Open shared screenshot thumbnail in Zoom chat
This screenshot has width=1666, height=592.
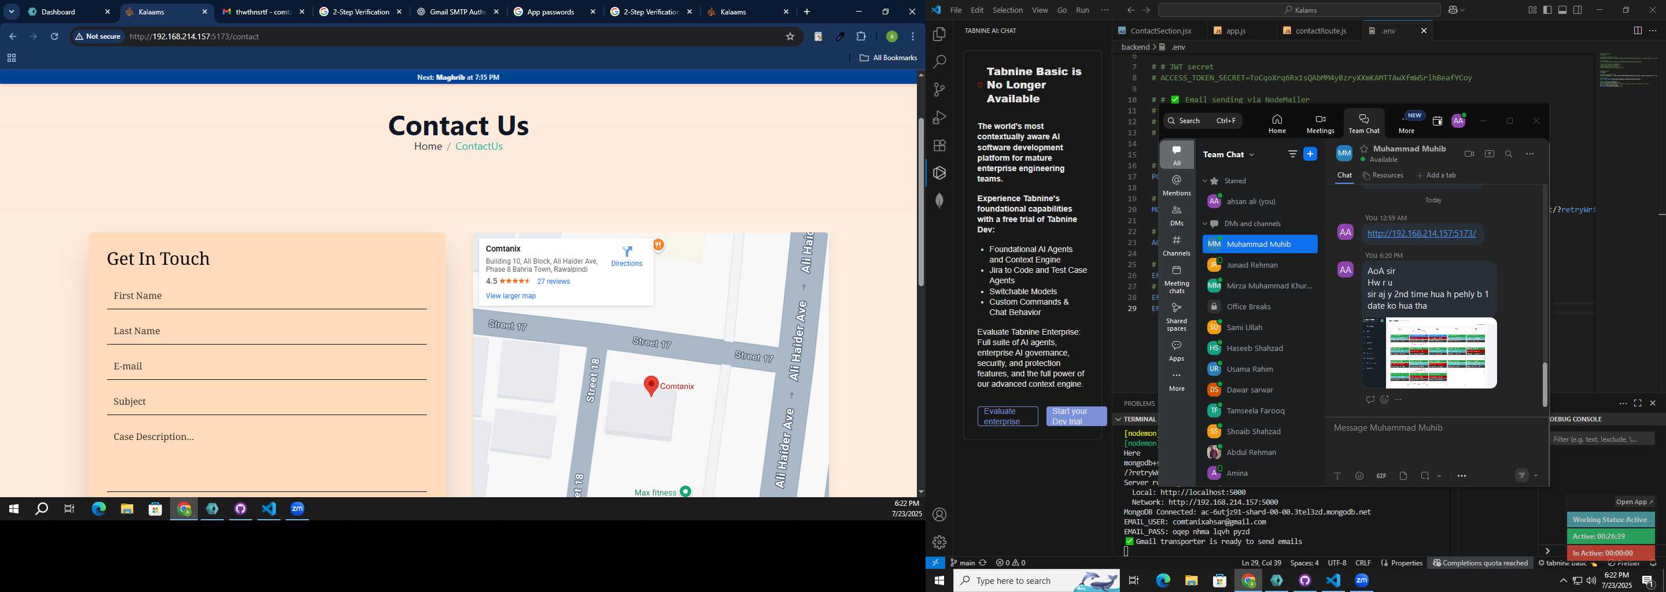[1429, 353]
